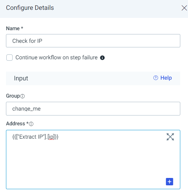Click the red-underlined ip word
Viewport: 188px width, 192px height.
point(51,137)
